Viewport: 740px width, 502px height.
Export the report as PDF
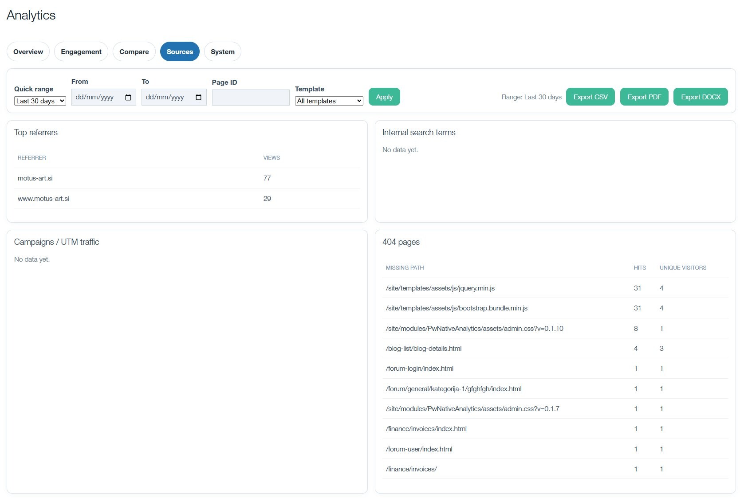pos(644,97)
